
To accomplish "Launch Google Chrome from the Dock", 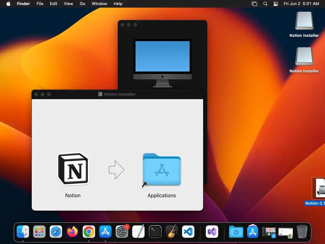I will (x=89, y=232).
